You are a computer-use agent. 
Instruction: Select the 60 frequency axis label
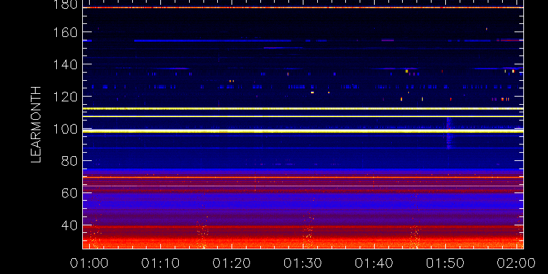click(69, 193)
